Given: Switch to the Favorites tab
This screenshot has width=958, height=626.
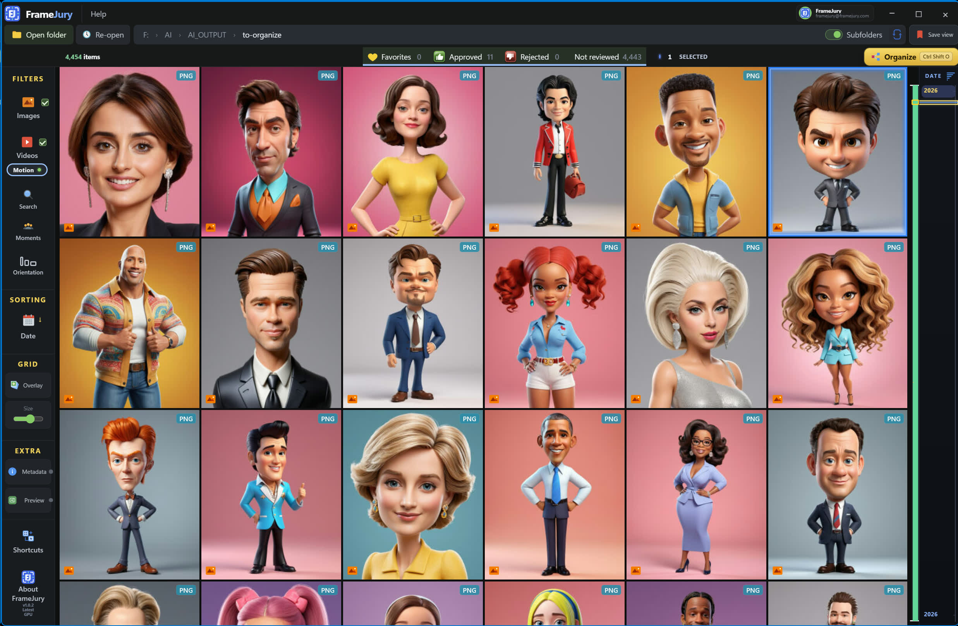Looking at the screenshot, I should point(395,57).
